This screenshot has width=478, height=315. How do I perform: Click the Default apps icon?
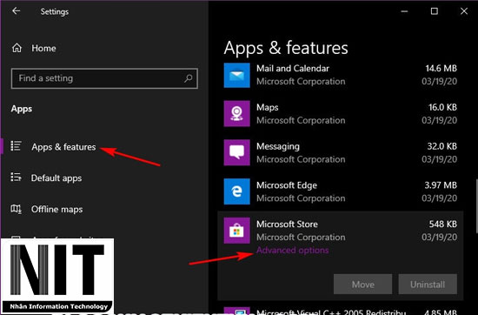(16, 178)
